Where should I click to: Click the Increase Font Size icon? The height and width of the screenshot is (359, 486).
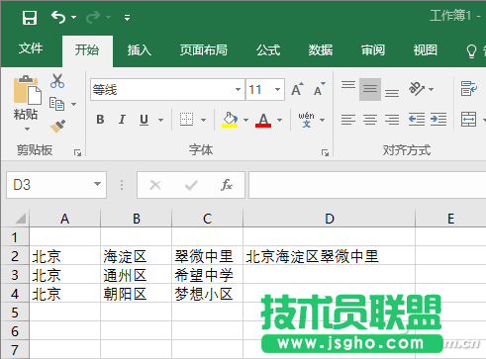pyautogui.click(x=297, y=89)
